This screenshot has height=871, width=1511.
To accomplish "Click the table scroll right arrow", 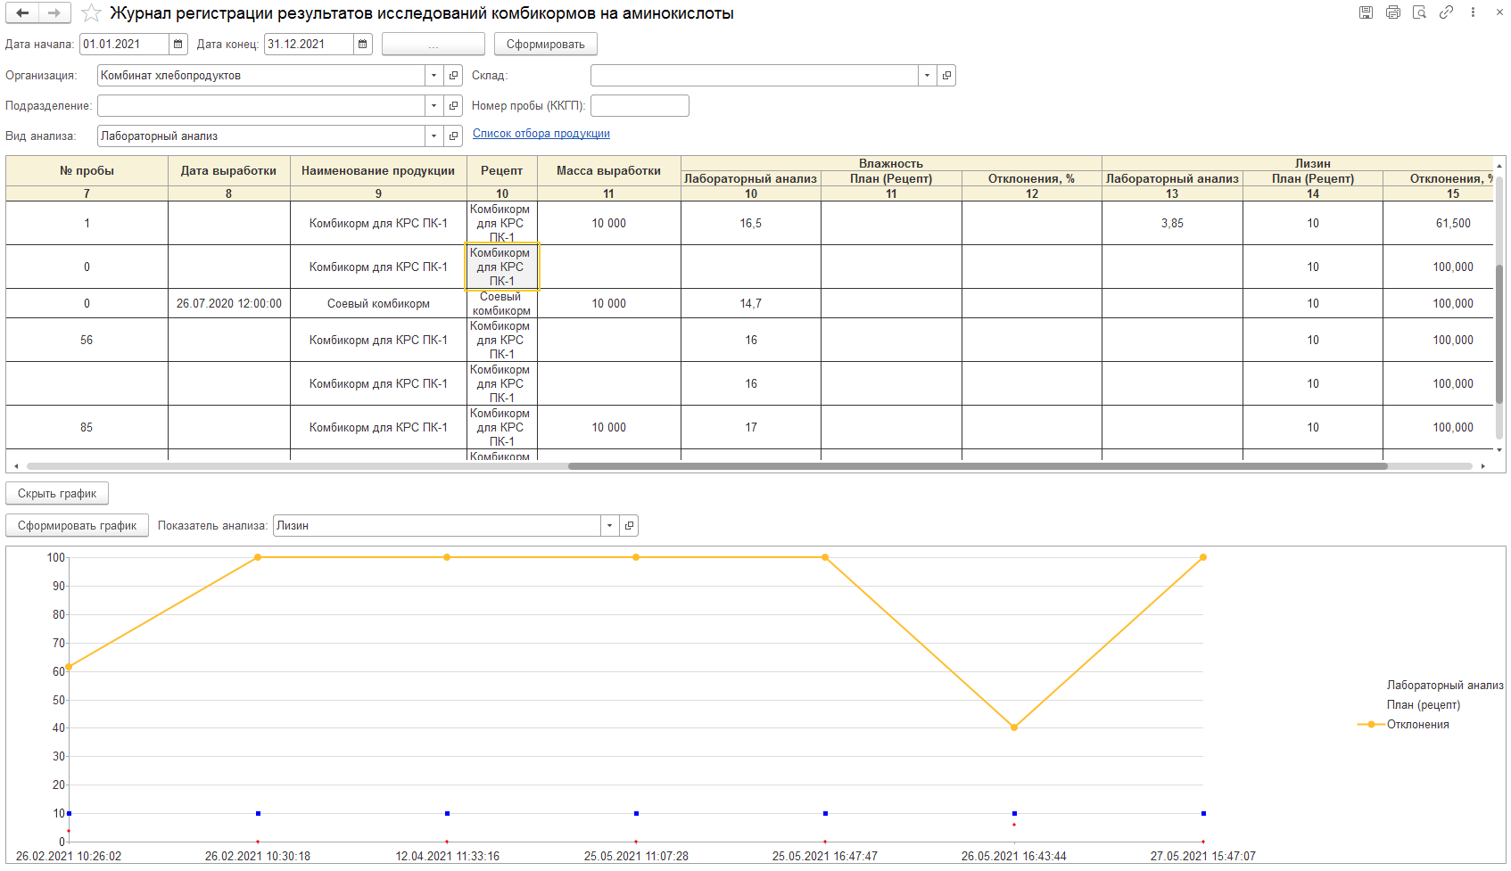I will (1483, 466).
